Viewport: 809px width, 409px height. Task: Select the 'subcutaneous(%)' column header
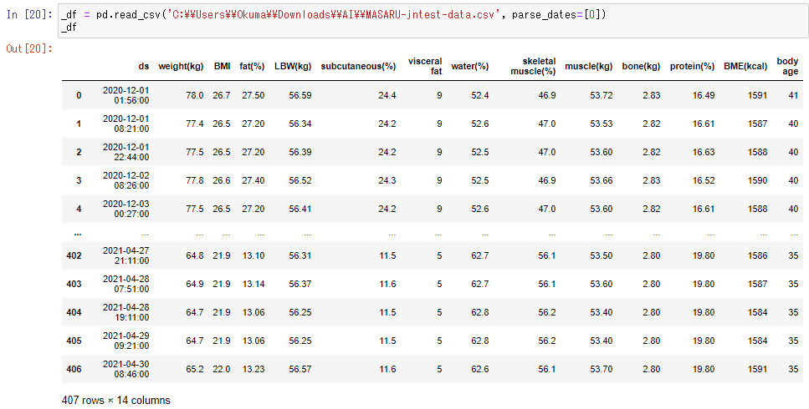point(358,67)
